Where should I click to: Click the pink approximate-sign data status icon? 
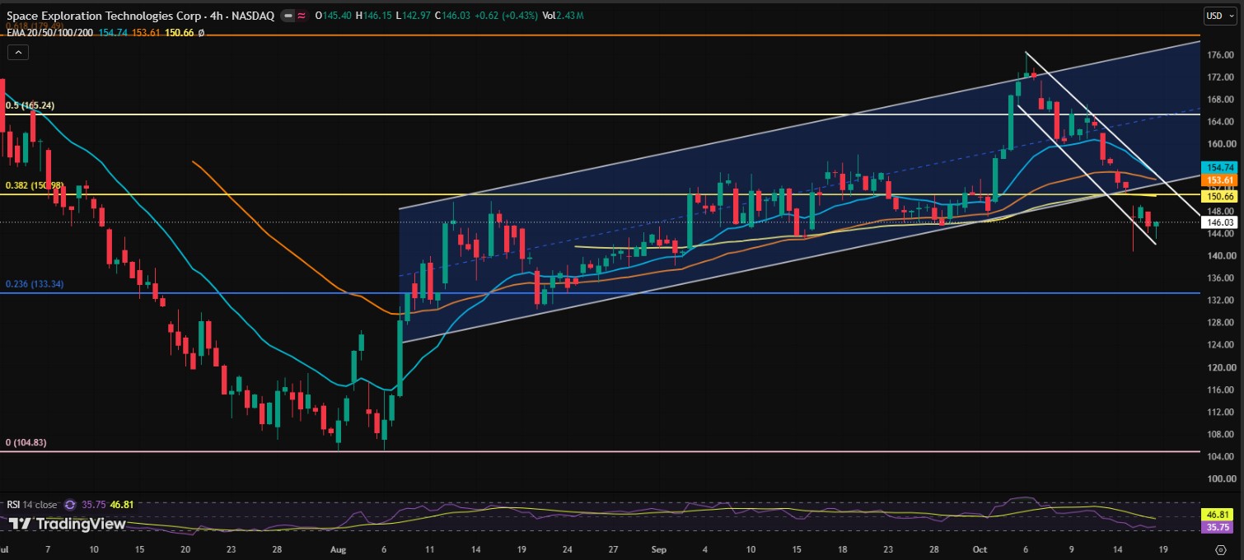click(302, 16)
